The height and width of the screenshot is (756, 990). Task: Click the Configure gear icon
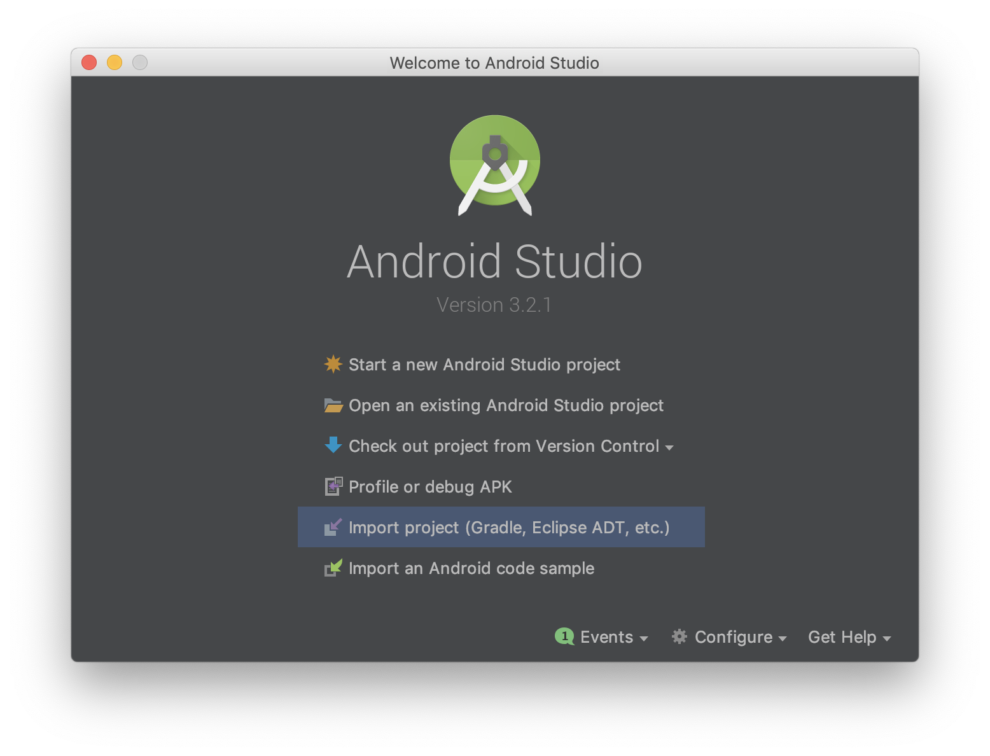(680, 636)
